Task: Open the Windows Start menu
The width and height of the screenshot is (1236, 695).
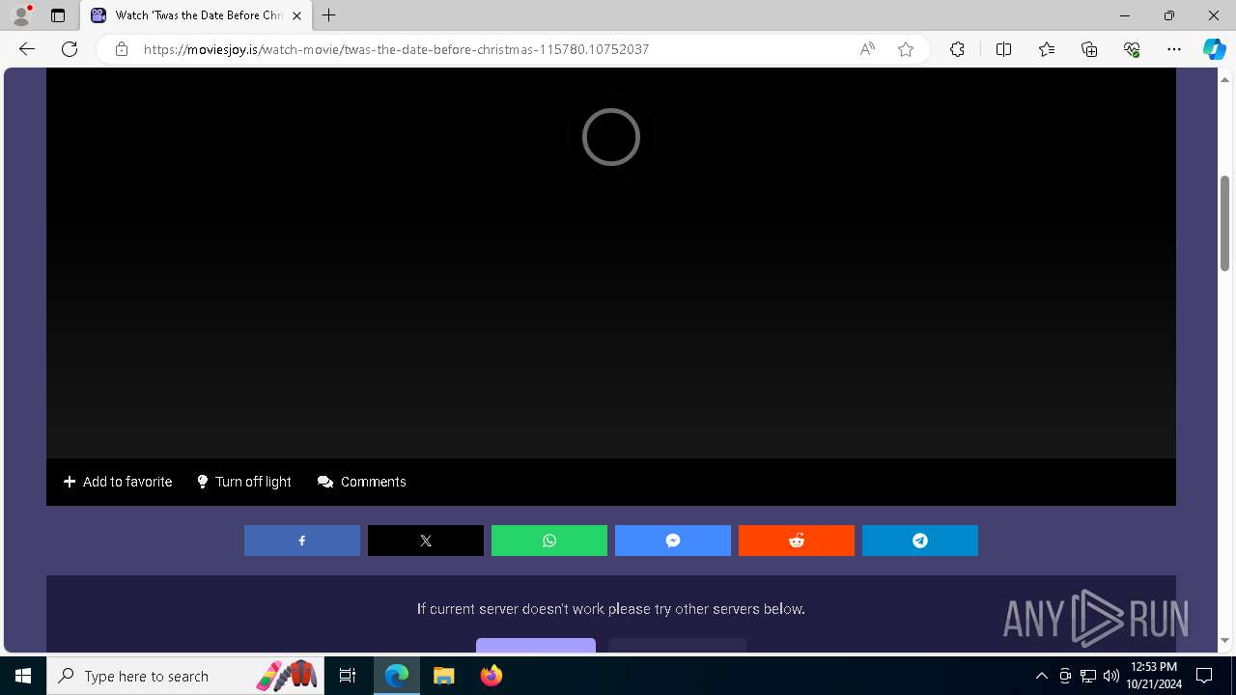Action: pyautogui.click(x=23, y=676)
